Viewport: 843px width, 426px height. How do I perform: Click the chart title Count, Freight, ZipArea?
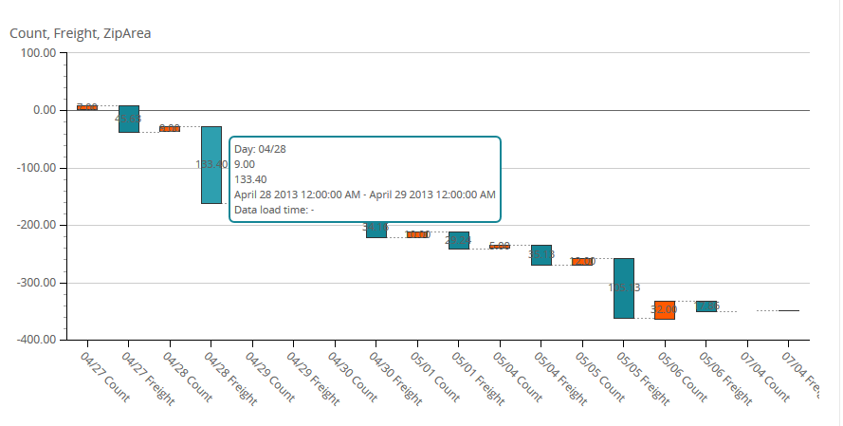tap(81, 33)
